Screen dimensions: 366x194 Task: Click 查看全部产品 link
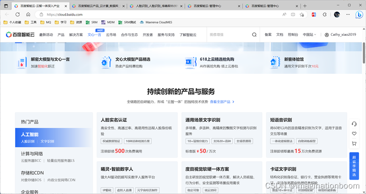point(222,102)
